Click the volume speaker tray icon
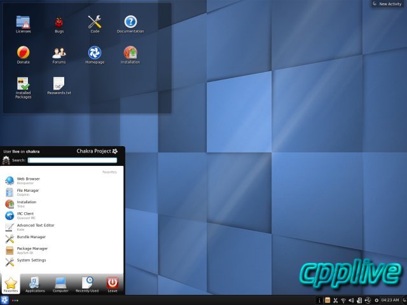The height and width of the screenshot is (305, 407). click(x=351, y=301)
